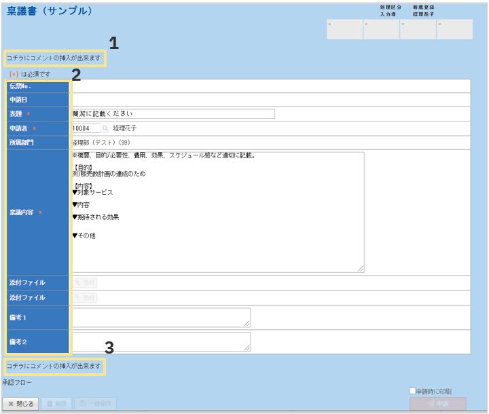
Task: Click the 一時保存 temporary save button
Action: [96, 404]
